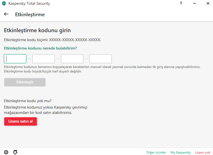
Task: Minimize the Kaspersky window
Action: [195, 3]
